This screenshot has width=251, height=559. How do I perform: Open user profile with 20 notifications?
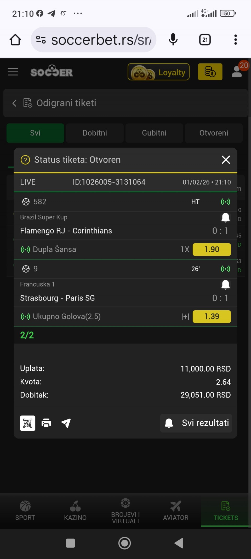pos(237,72)
